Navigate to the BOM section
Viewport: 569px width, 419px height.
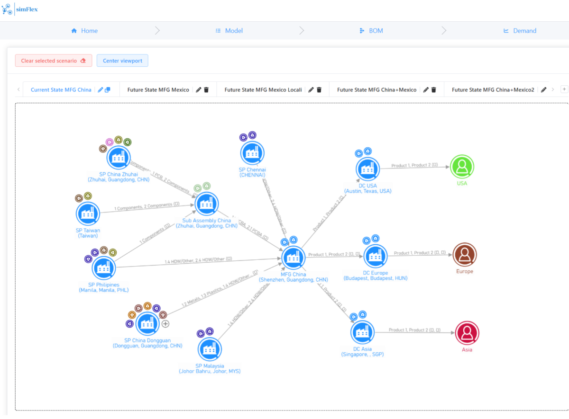[371, 30]
